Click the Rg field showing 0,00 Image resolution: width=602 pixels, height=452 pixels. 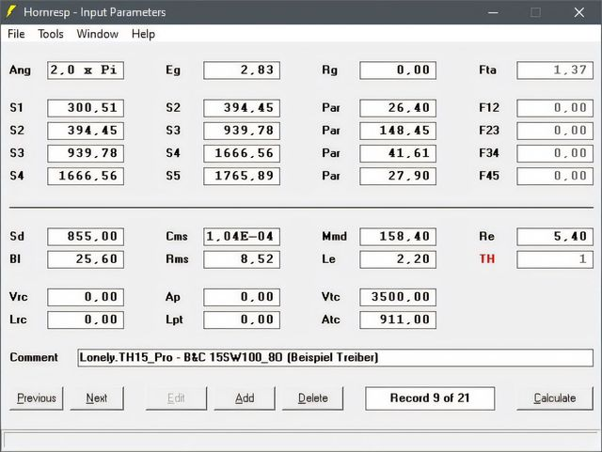(398, 70)
